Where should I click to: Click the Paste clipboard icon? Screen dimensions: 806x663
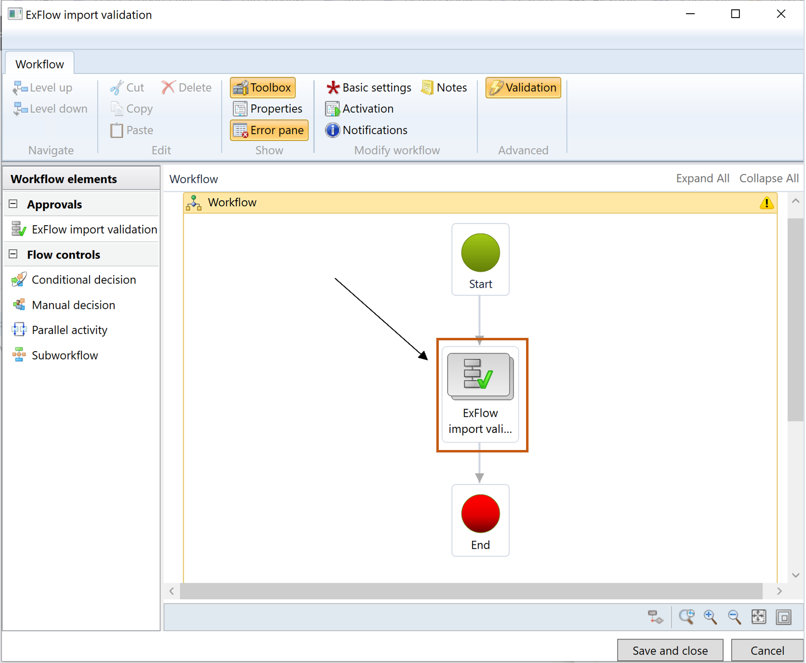coord(117,130)
